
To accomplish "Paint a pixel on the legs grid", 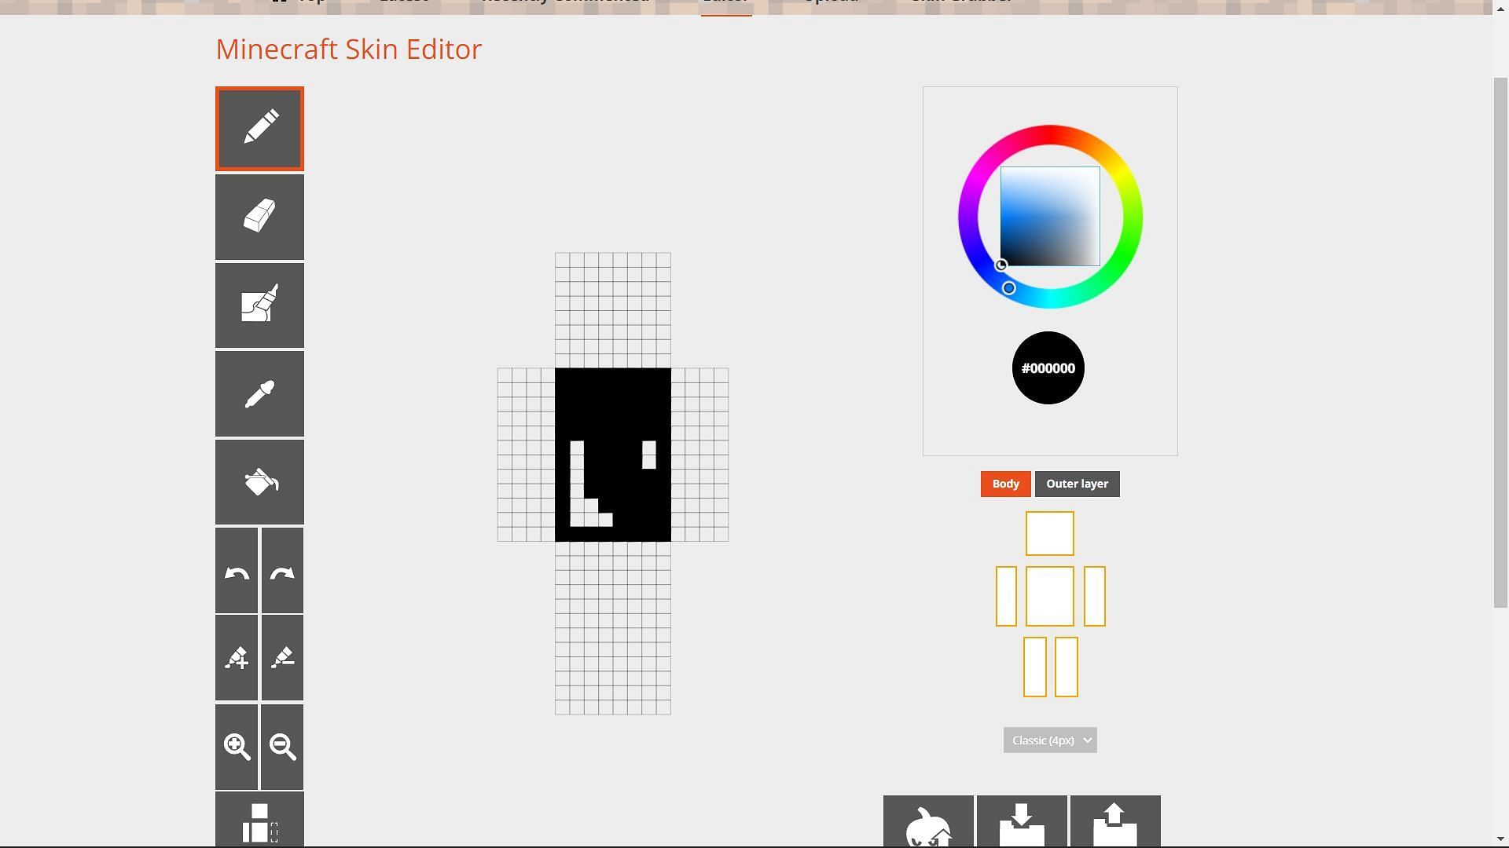I will click(613, 628).
